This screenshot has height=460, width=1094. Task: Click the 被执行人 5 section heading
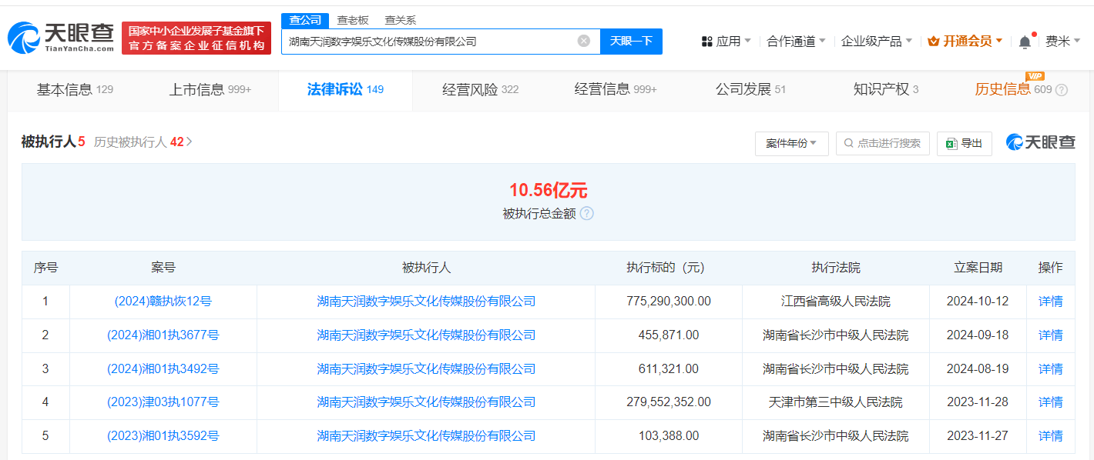point(53,142)
